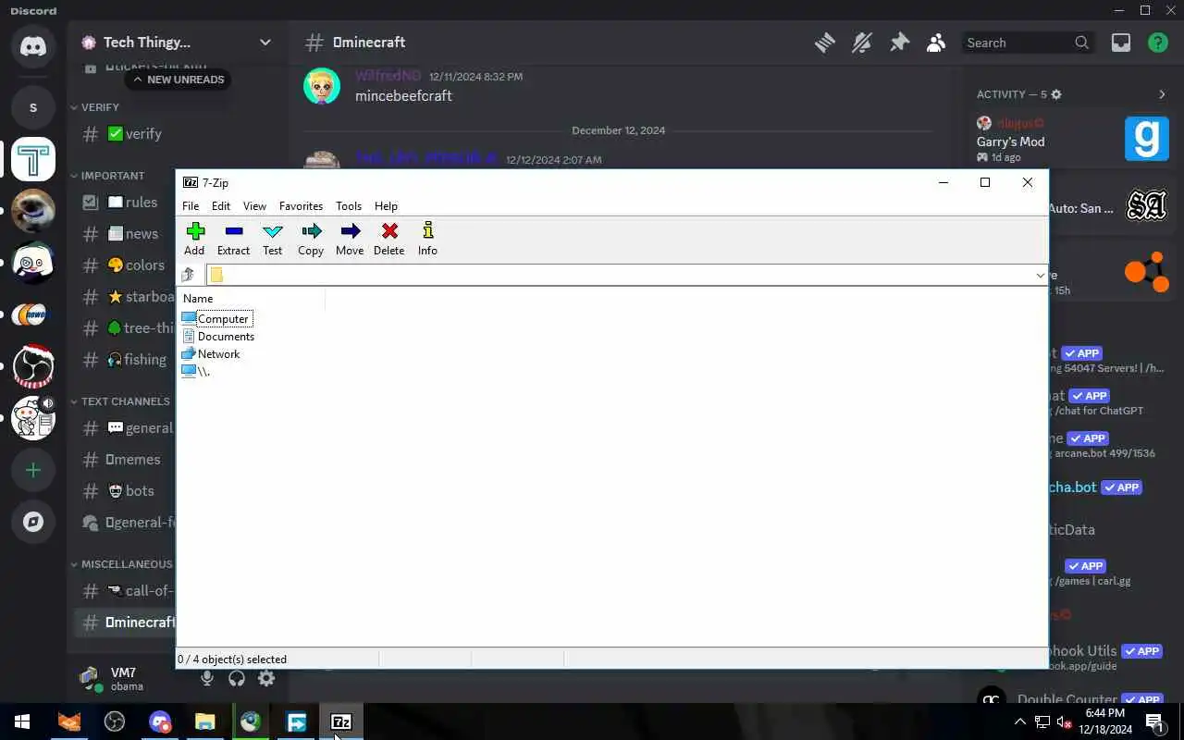Open the 7-Zip Help menu
The width and height of the screenshot is (1184, 740).
pyautogui.click(x=386, y=206)
